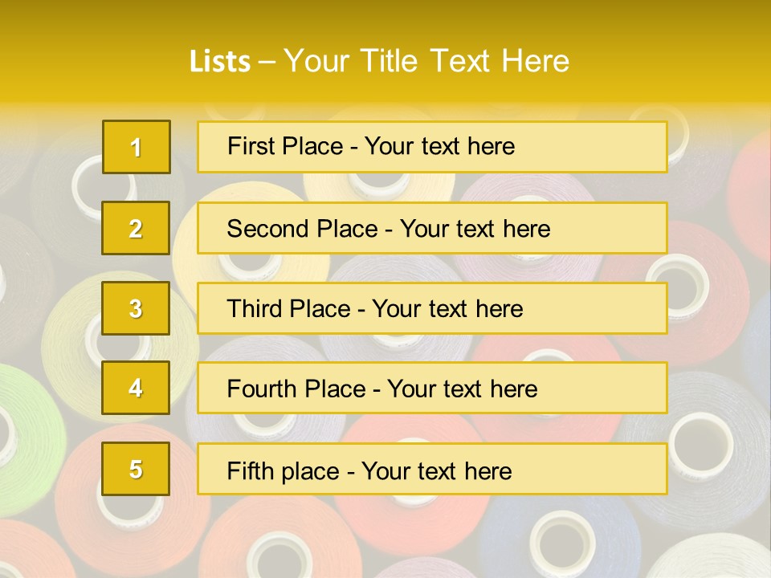Click the number 4 square
The image size is (771, 578).
136,388
